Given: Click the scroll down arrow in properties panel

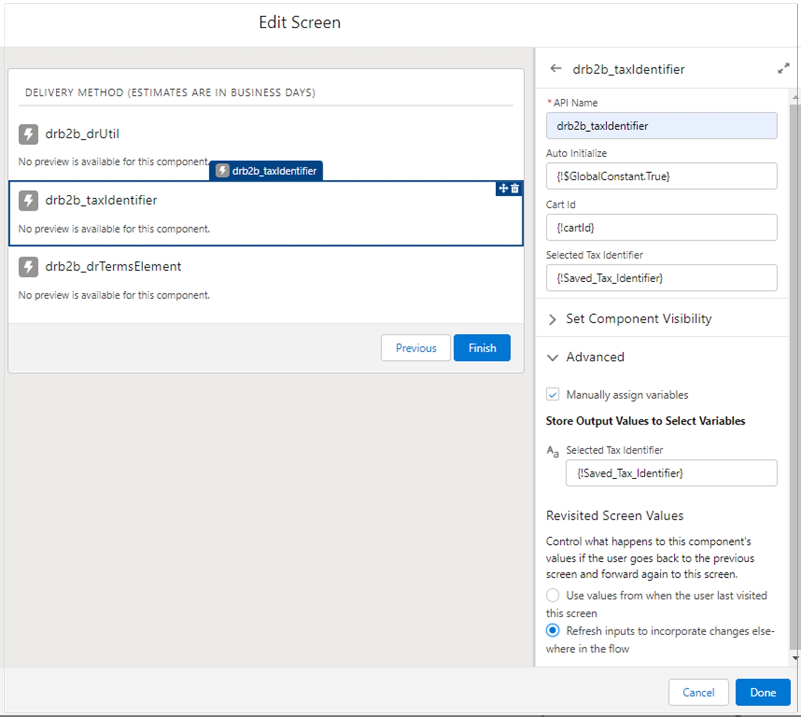Looking at the screenshot, I should click(795, 658).
